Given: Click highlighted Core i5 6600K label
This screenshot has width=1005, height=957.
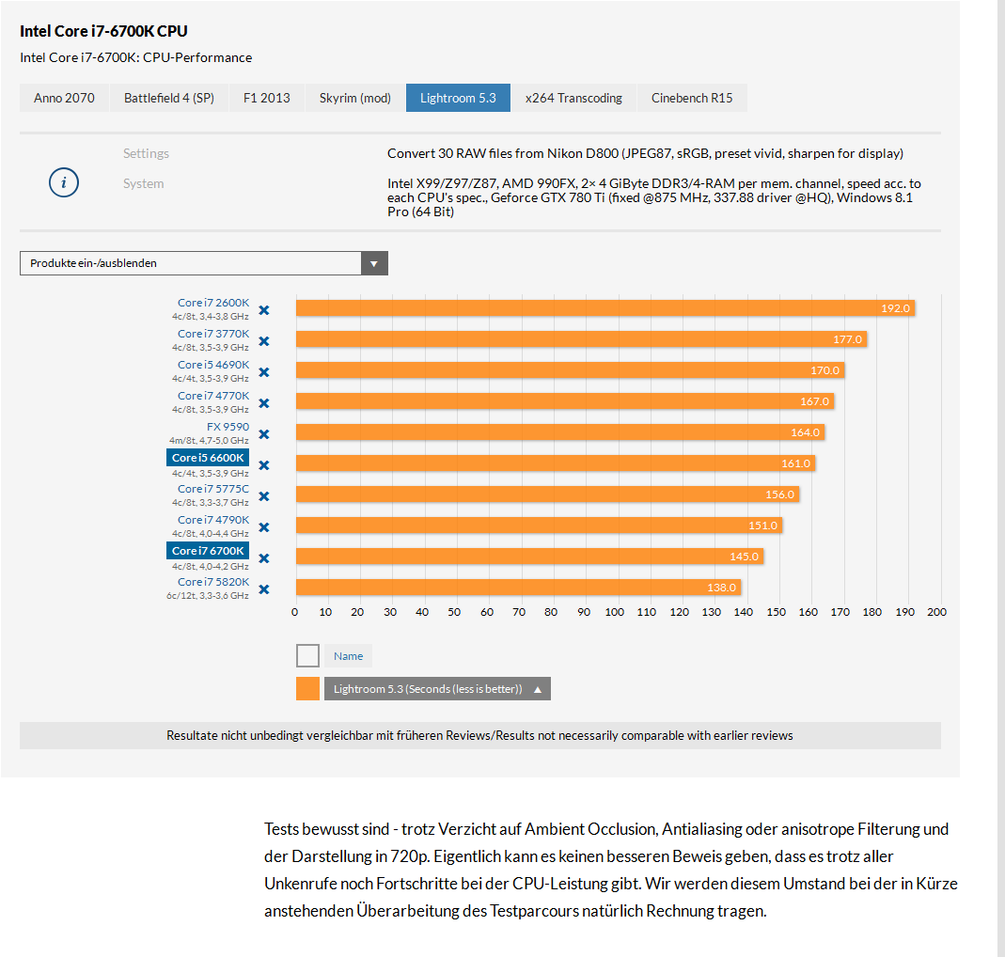Looking at the screenshot, I should (208, 458).
